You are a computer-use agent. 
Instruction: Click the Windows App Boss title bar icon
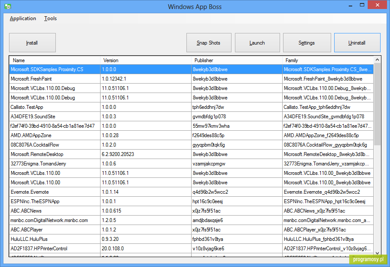coord(8,6)
